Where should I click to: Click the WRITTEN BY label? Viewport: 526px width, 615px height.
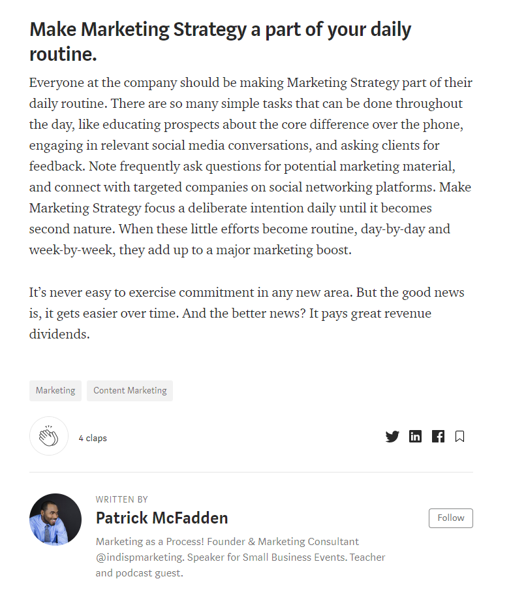(122, 499)
